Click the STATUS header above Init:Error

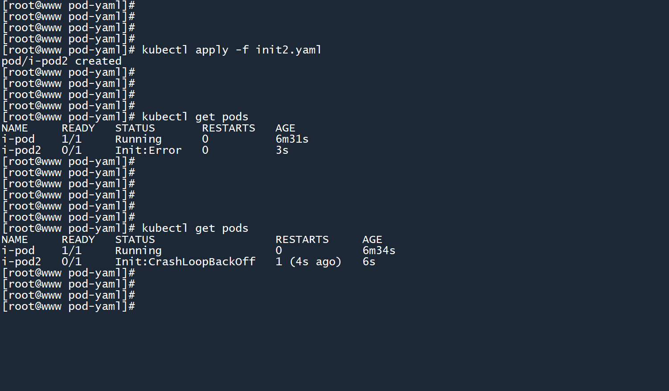tap(135, 128)
